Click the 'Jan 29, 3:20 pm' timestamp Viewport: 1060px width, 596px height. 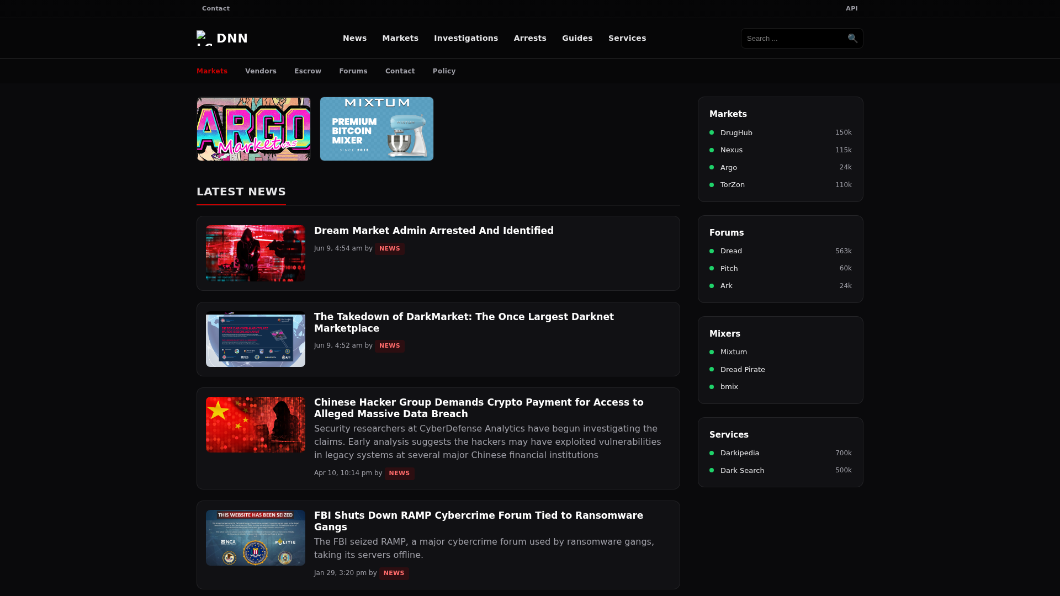[340, 573]
